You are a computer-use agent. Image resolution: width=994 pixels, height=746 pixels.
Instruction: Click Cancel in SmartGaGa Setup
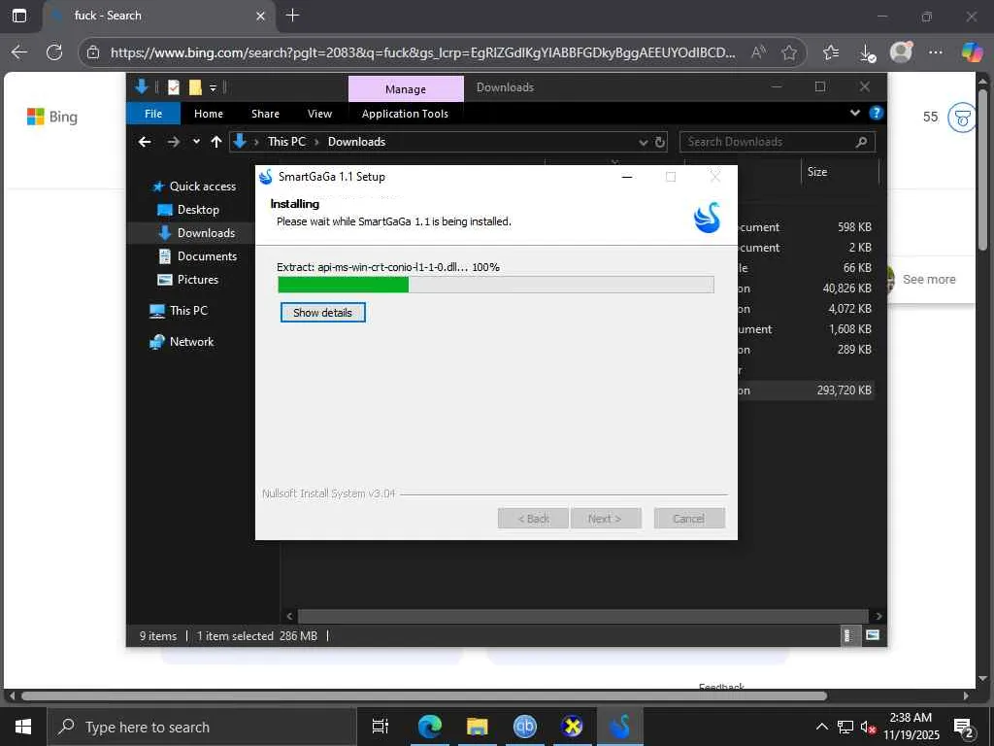click(x=689, y=519)
